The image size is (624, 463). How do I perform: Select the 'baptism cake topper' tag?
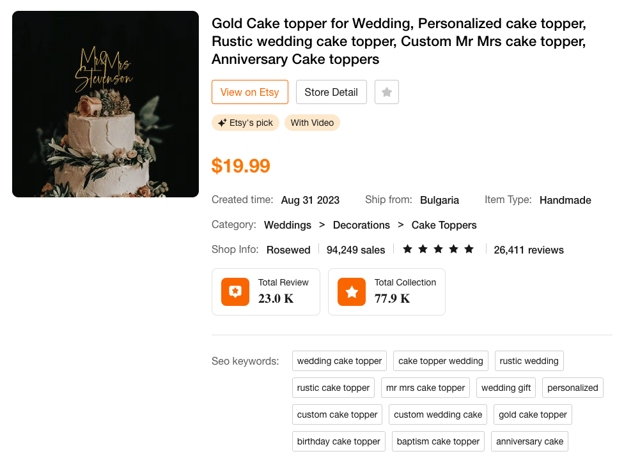point(438,441)
